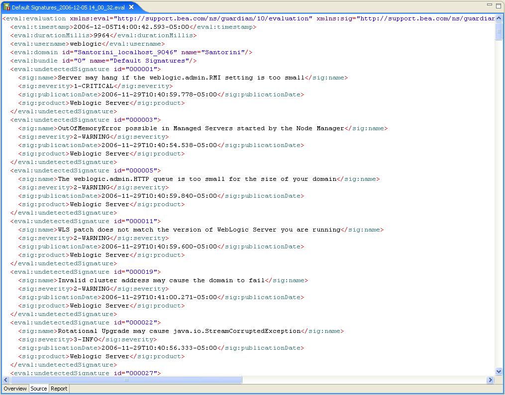Click the vertical scrollbar up arrow
This screenshot has width=505, height=395.
(x=499, y=18)
